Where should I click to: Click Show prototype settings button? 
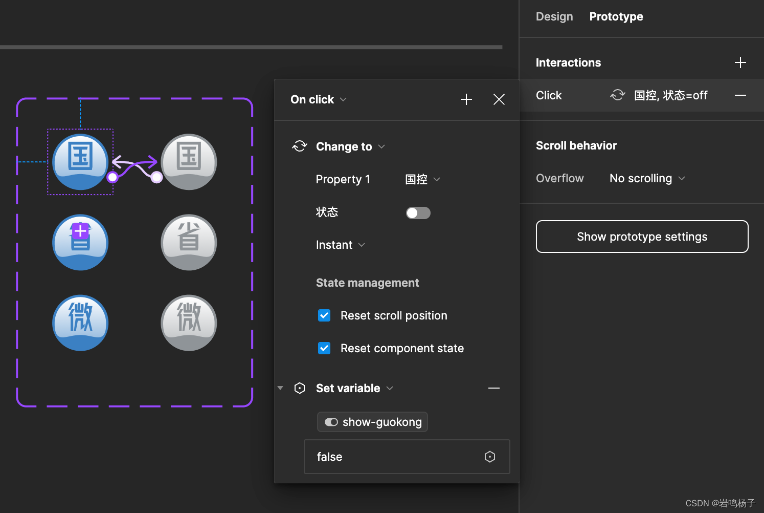642,237
